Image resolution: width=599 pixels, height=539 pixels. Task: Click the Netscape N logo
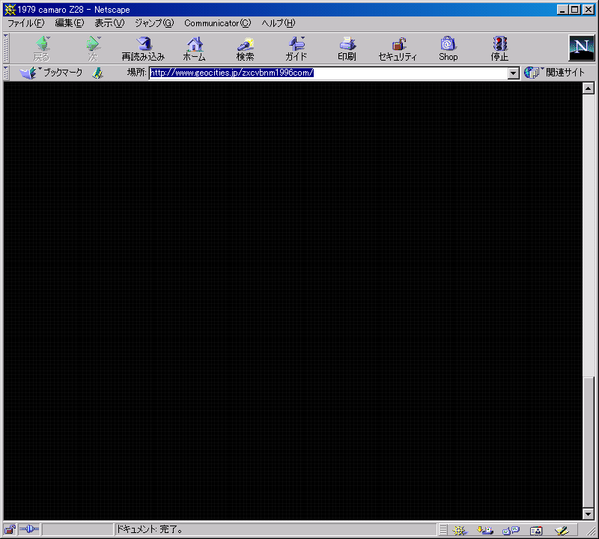(x=581, y=48)
